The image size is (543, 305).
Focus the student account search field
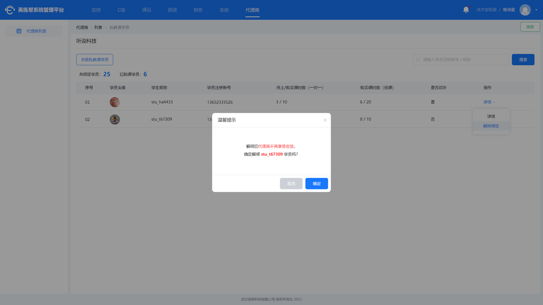461,60
